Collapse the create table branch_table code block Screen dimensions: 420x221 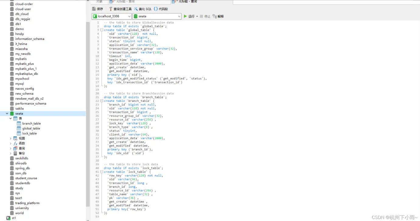click(x=102, y=101)
